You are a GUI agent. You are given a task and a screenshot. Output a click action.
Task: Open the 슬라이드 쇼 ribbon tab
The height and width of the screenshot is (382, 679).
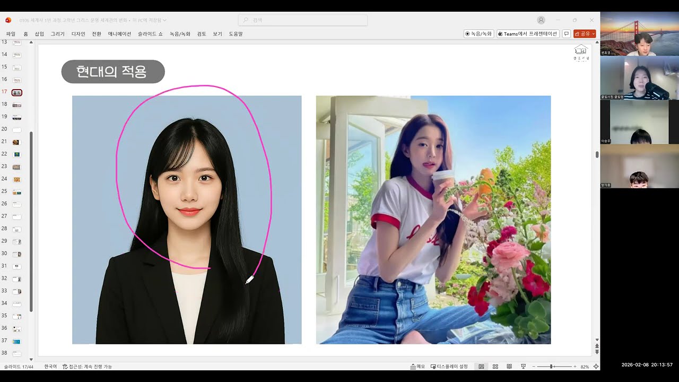tap(150, 34)
